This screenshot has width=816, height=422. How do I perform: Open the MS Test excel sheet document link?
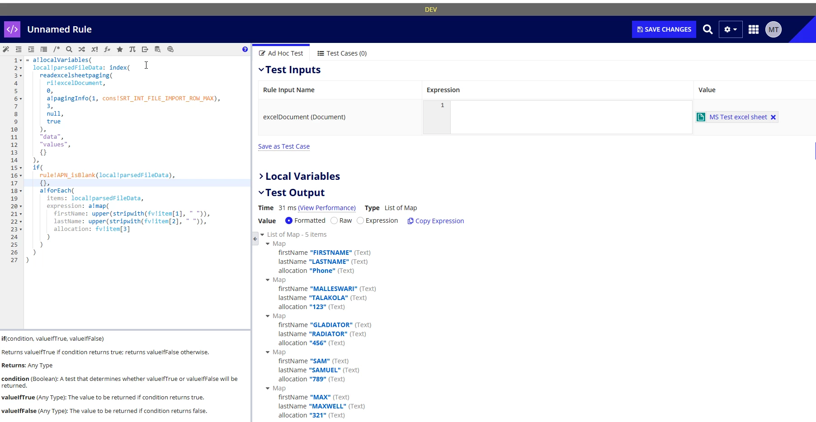tap(738, 117)
